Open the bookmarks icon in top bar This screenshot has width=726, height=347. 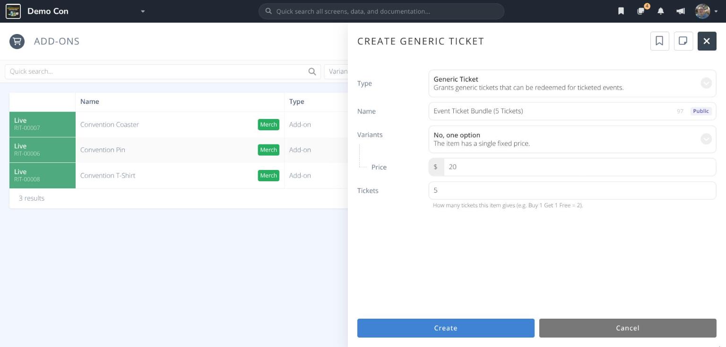click(x=621, y=11)
